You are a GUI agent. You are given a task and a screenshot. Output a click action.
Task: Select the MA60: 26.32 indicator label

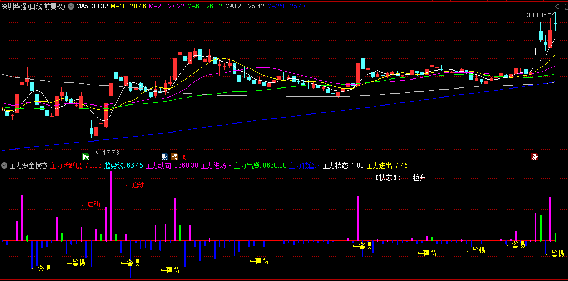(204, 6)
